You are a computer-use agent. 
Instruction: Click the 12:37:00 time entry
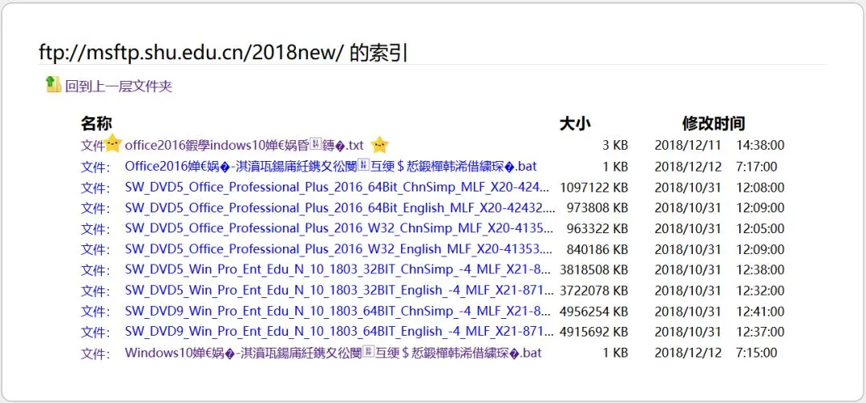click(x=760, y=332)
